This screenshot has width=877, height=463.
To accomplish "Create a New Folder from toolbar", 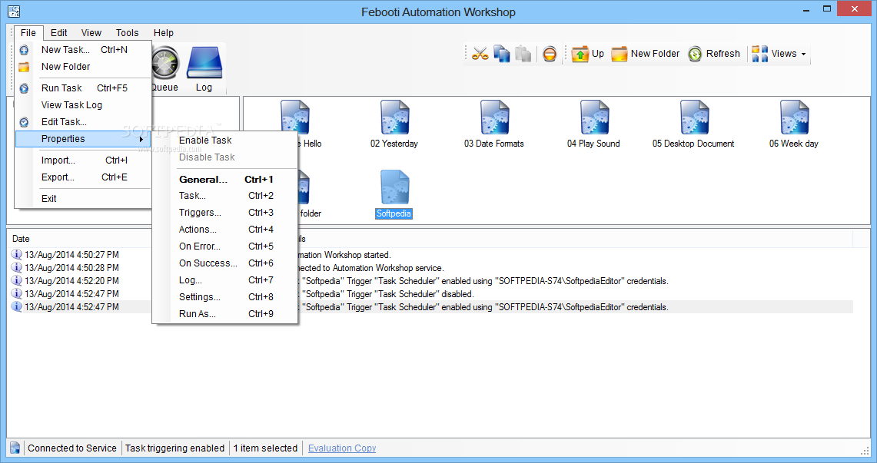I will tap(645, 54).
